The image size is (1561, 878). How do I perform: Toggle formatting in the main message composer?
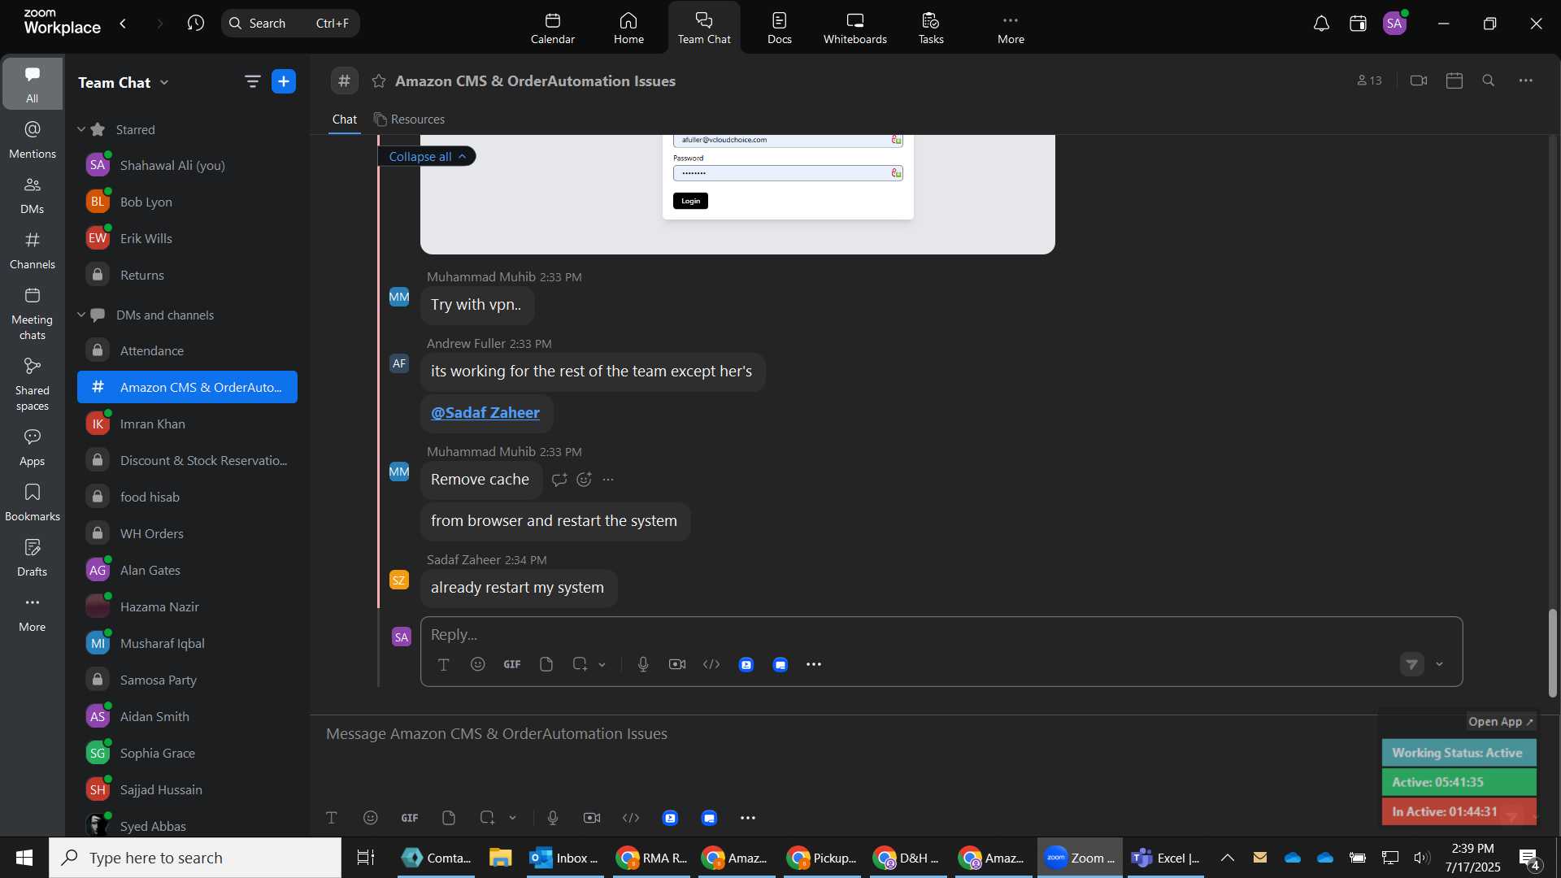332,818
